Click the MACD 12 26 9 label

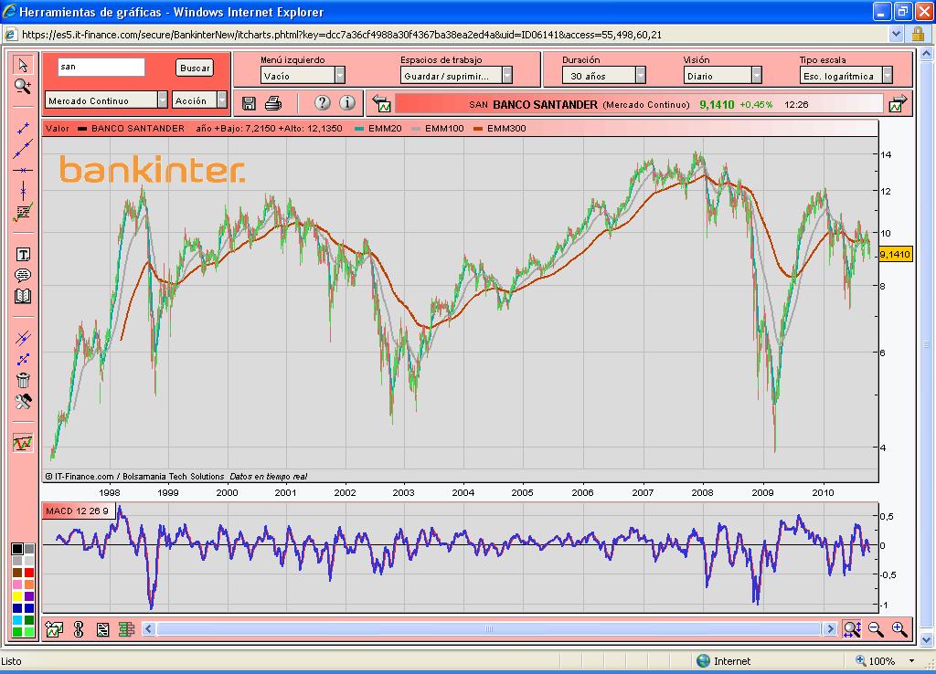(77, 511)
